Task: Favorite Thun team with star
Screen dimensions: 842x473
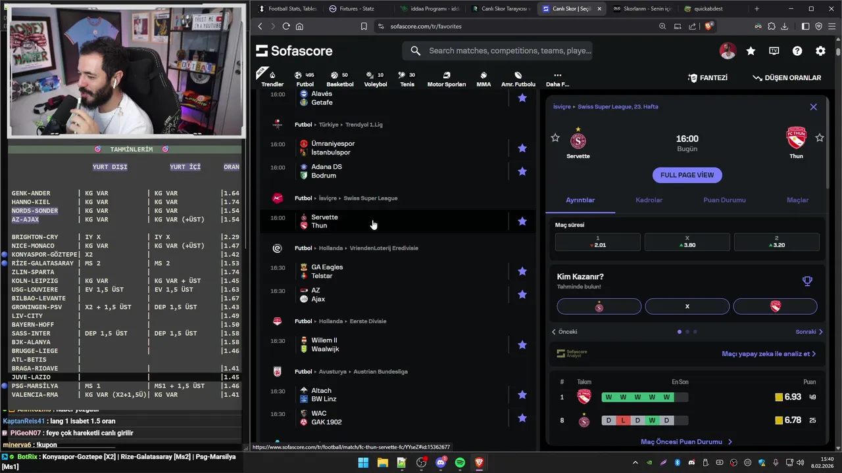Action: pyautogui.click(x=820, y=138)
